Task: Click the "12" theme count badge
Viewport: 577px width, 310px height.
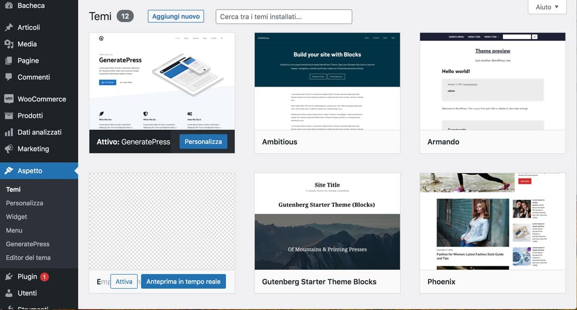Action: click(x=125, y=16)
